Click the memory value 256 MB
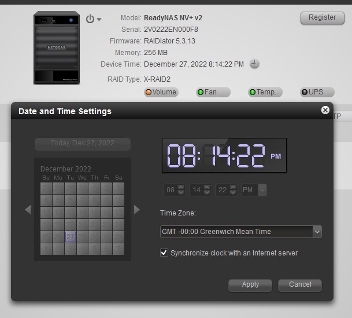This screenshot has width=352, height=318. point(156,53)
